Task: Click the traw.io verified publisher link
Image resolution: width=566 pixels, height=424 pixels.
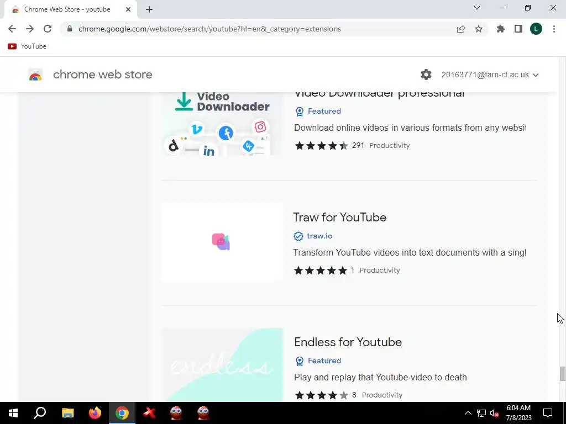Action: (319, 236)
